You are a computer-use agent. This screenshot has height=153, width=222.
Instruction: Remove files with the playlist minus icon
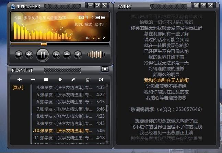point(33,79)
